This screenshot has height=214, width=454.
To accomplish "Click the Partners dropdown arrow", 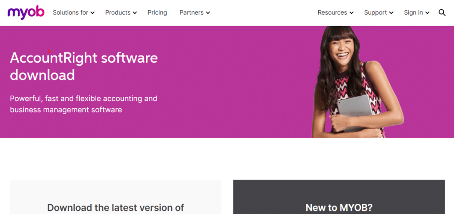I will coord(208,13).
